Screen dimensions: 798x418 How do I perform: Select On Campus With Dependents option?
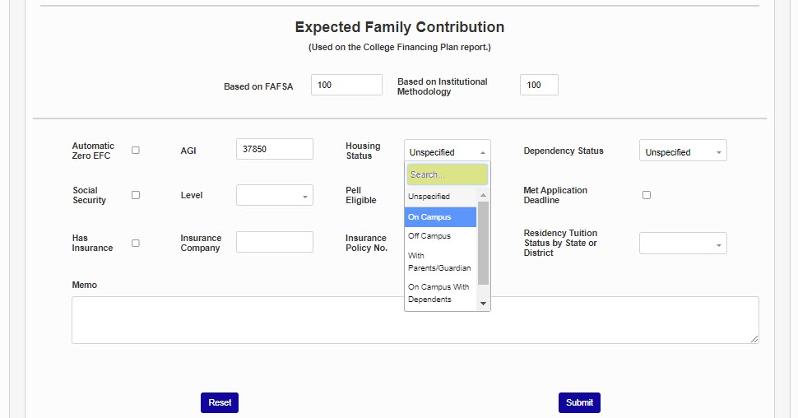pos(440,293)
